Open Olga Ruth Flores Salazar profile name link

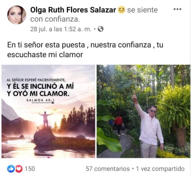pos(73,10)
